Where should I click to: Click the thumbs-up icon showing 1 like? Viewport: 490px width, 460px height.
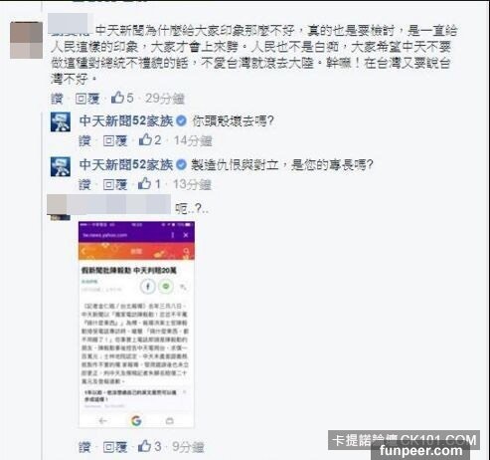point(144,183)
